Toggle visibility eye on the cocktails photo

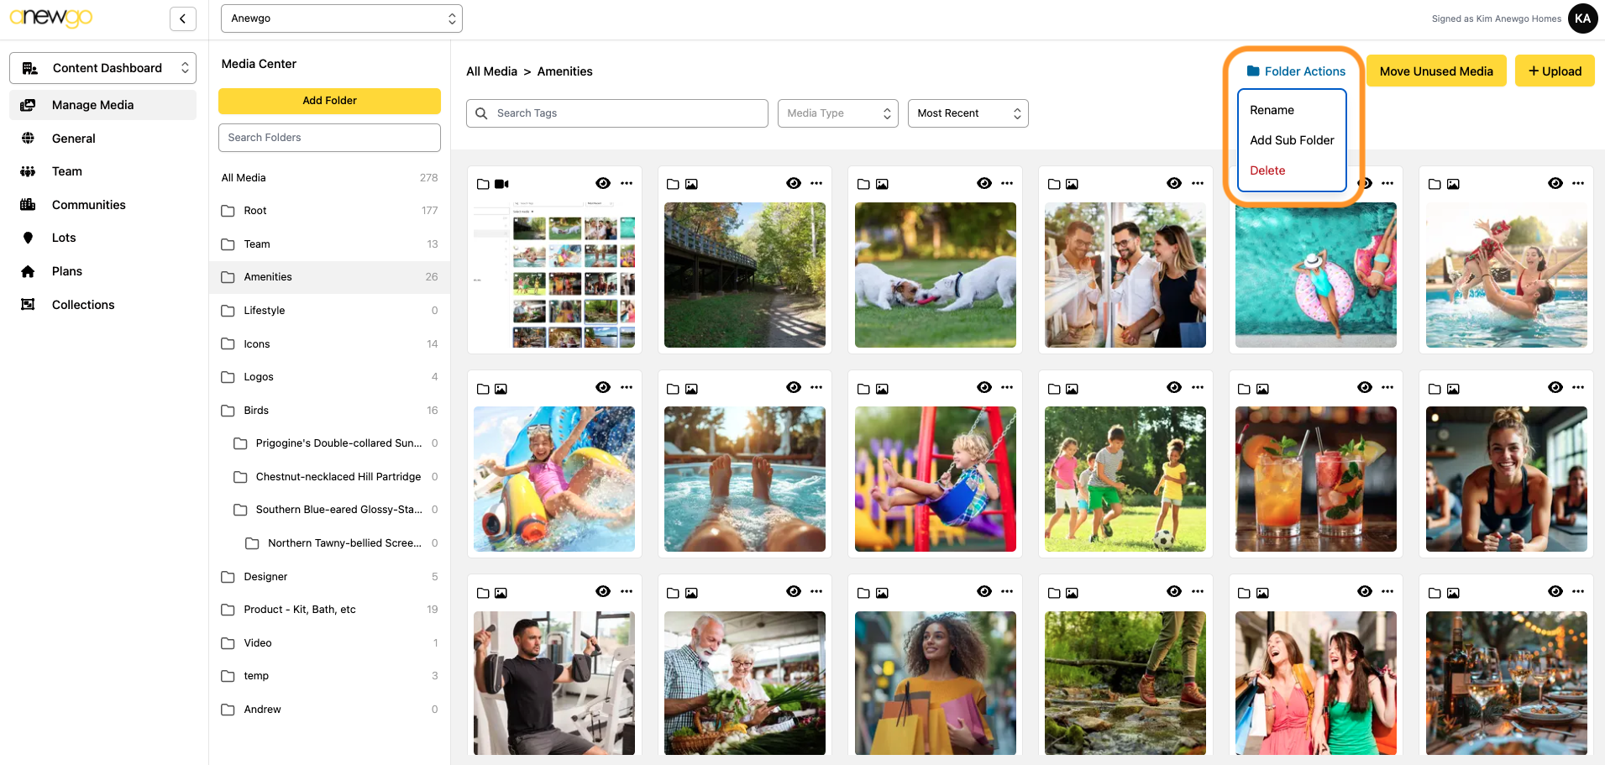pos(1365,387)
